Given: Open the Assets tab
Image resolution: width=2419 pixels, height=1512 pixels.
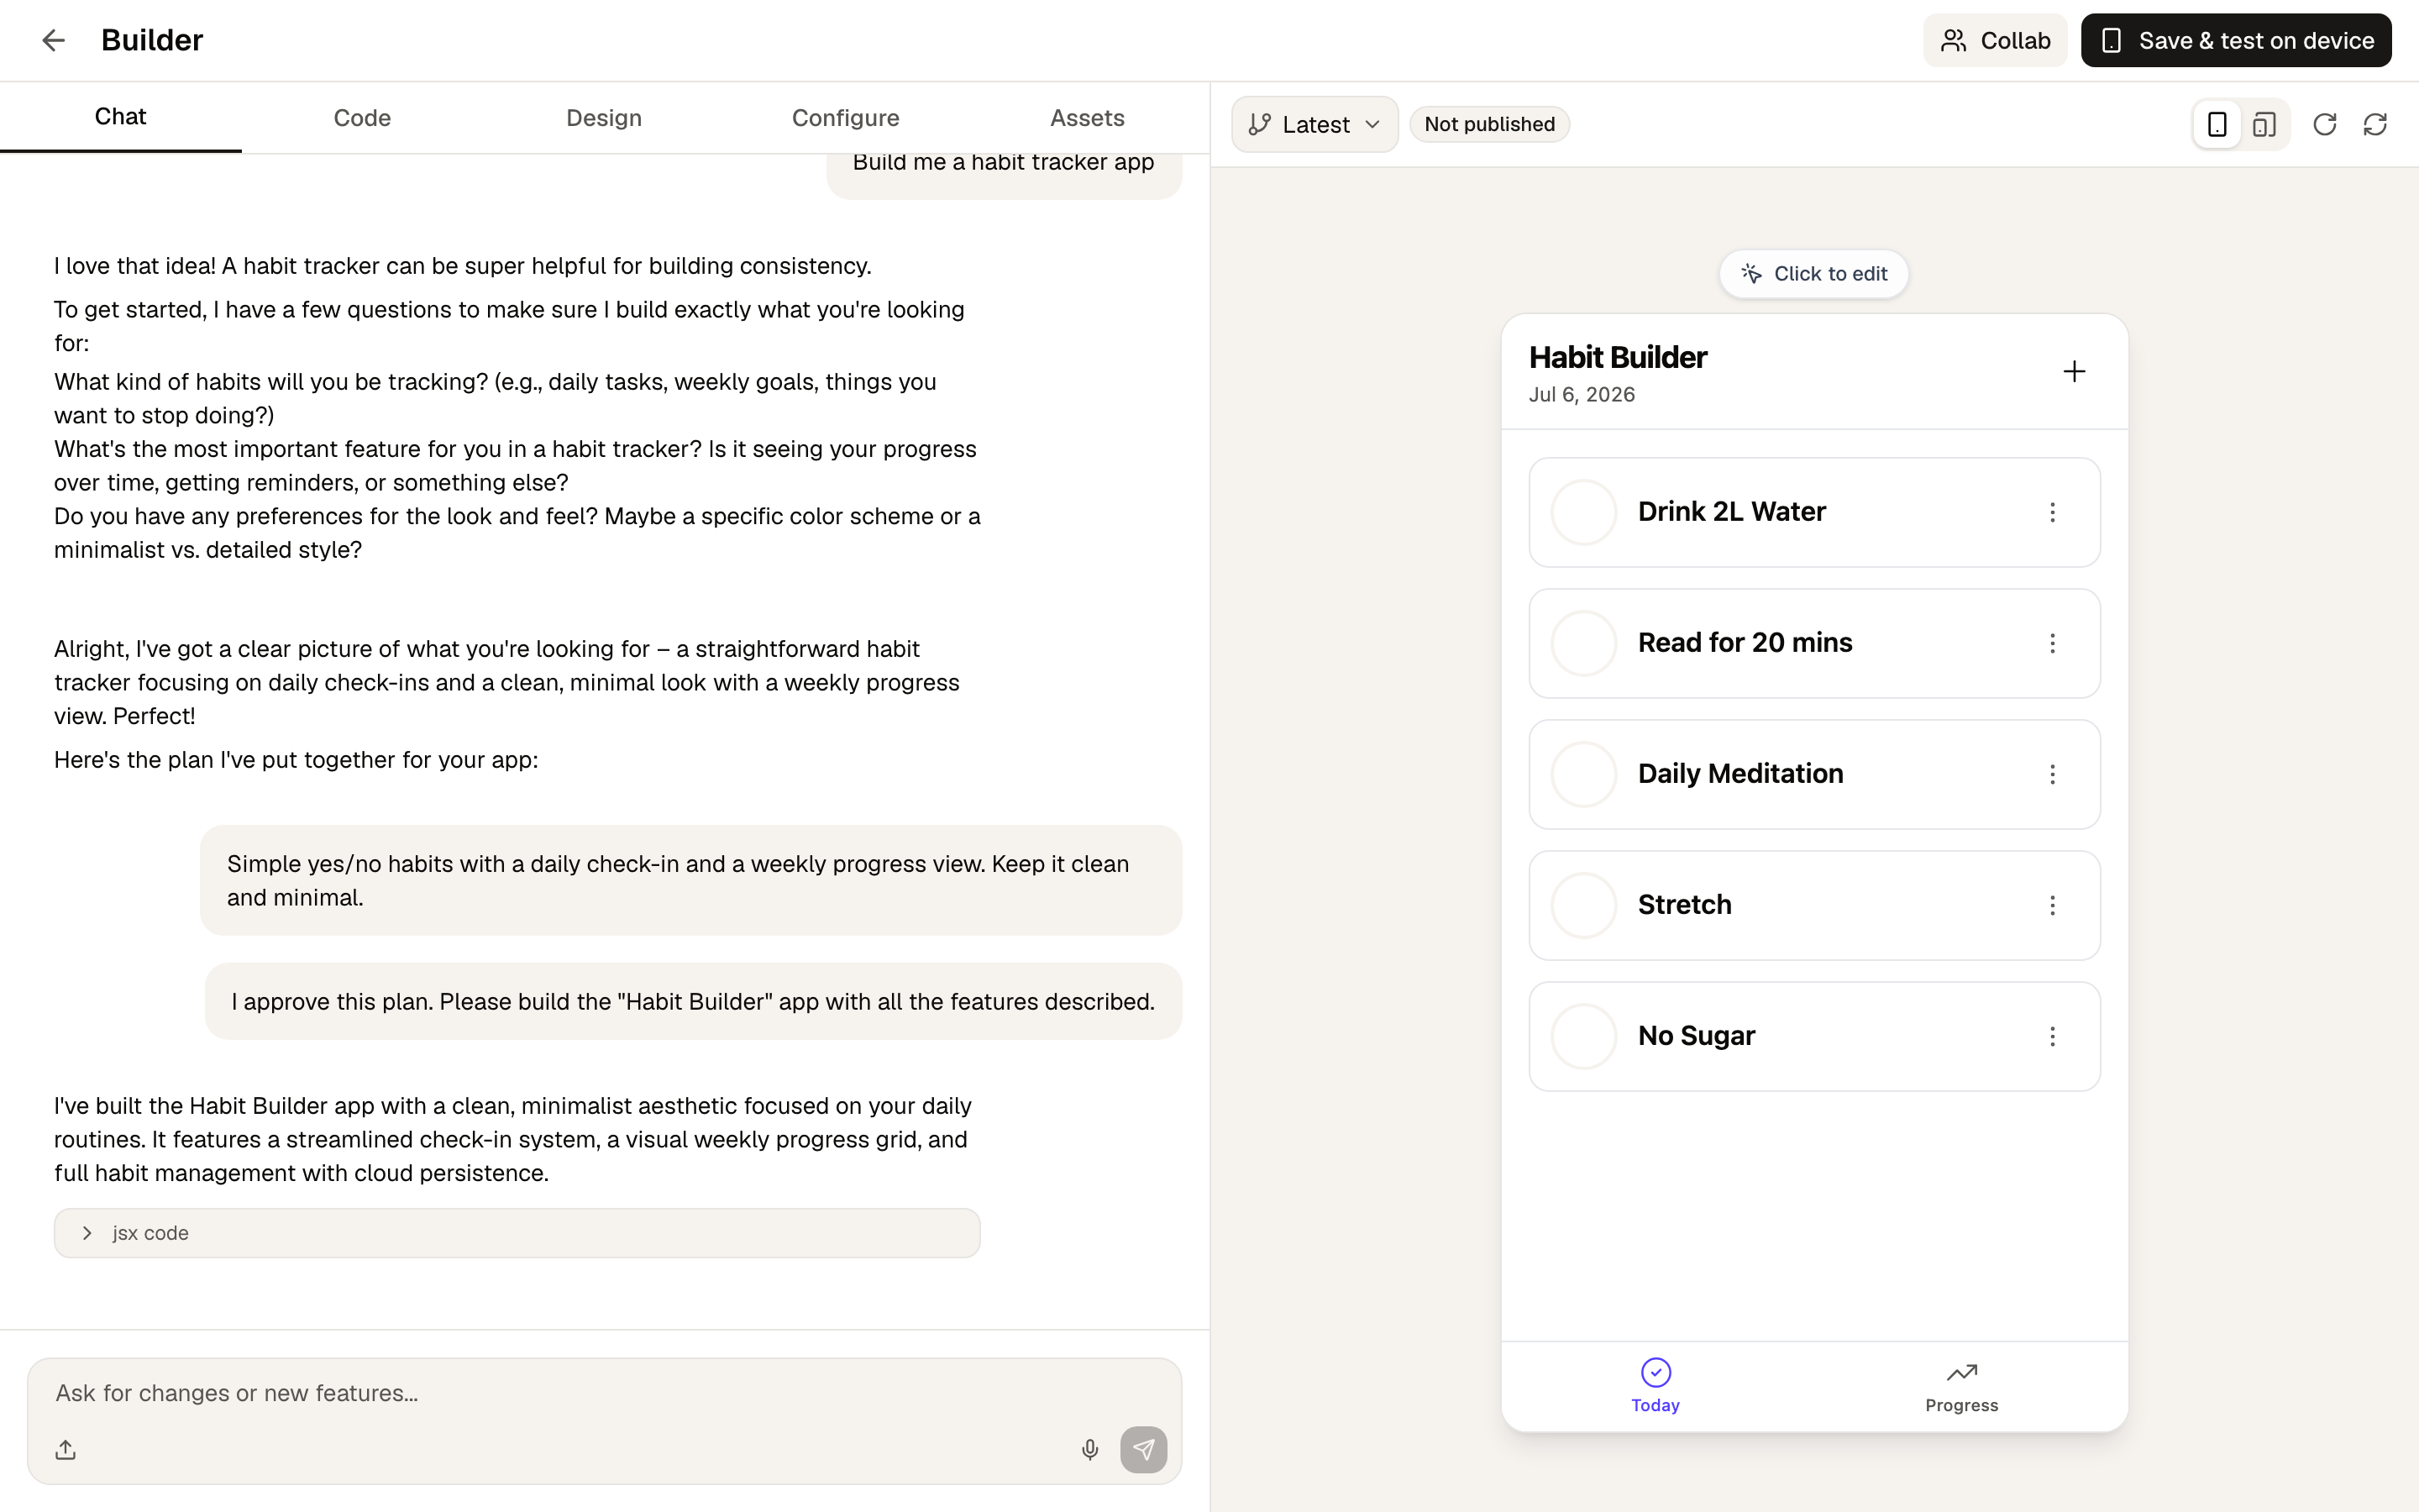Looking at the screenshot, I should click(1087, 118).
